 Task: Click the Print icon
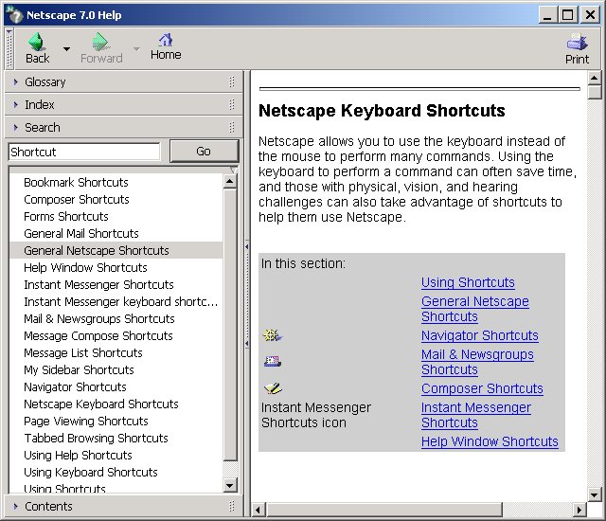(577, 43)
